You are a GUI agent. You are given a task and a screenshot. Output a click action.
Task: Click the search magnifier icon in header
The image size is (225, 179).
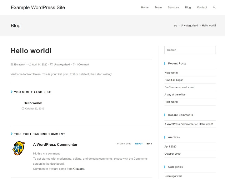pos(214,7)
